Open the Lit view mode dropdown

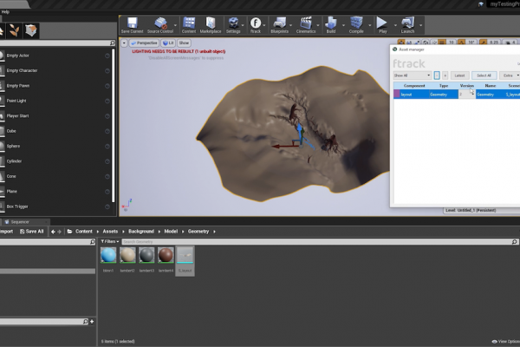168,43
